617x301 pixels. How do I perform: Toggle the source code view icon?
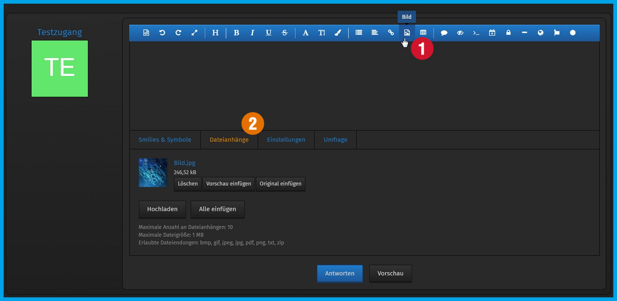coord(146,33)
